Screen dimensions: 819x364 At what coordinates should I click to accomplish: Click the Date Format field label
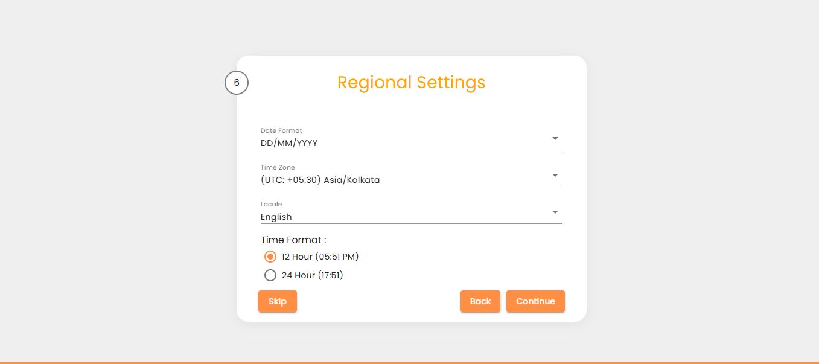click(x=281, y=130)
